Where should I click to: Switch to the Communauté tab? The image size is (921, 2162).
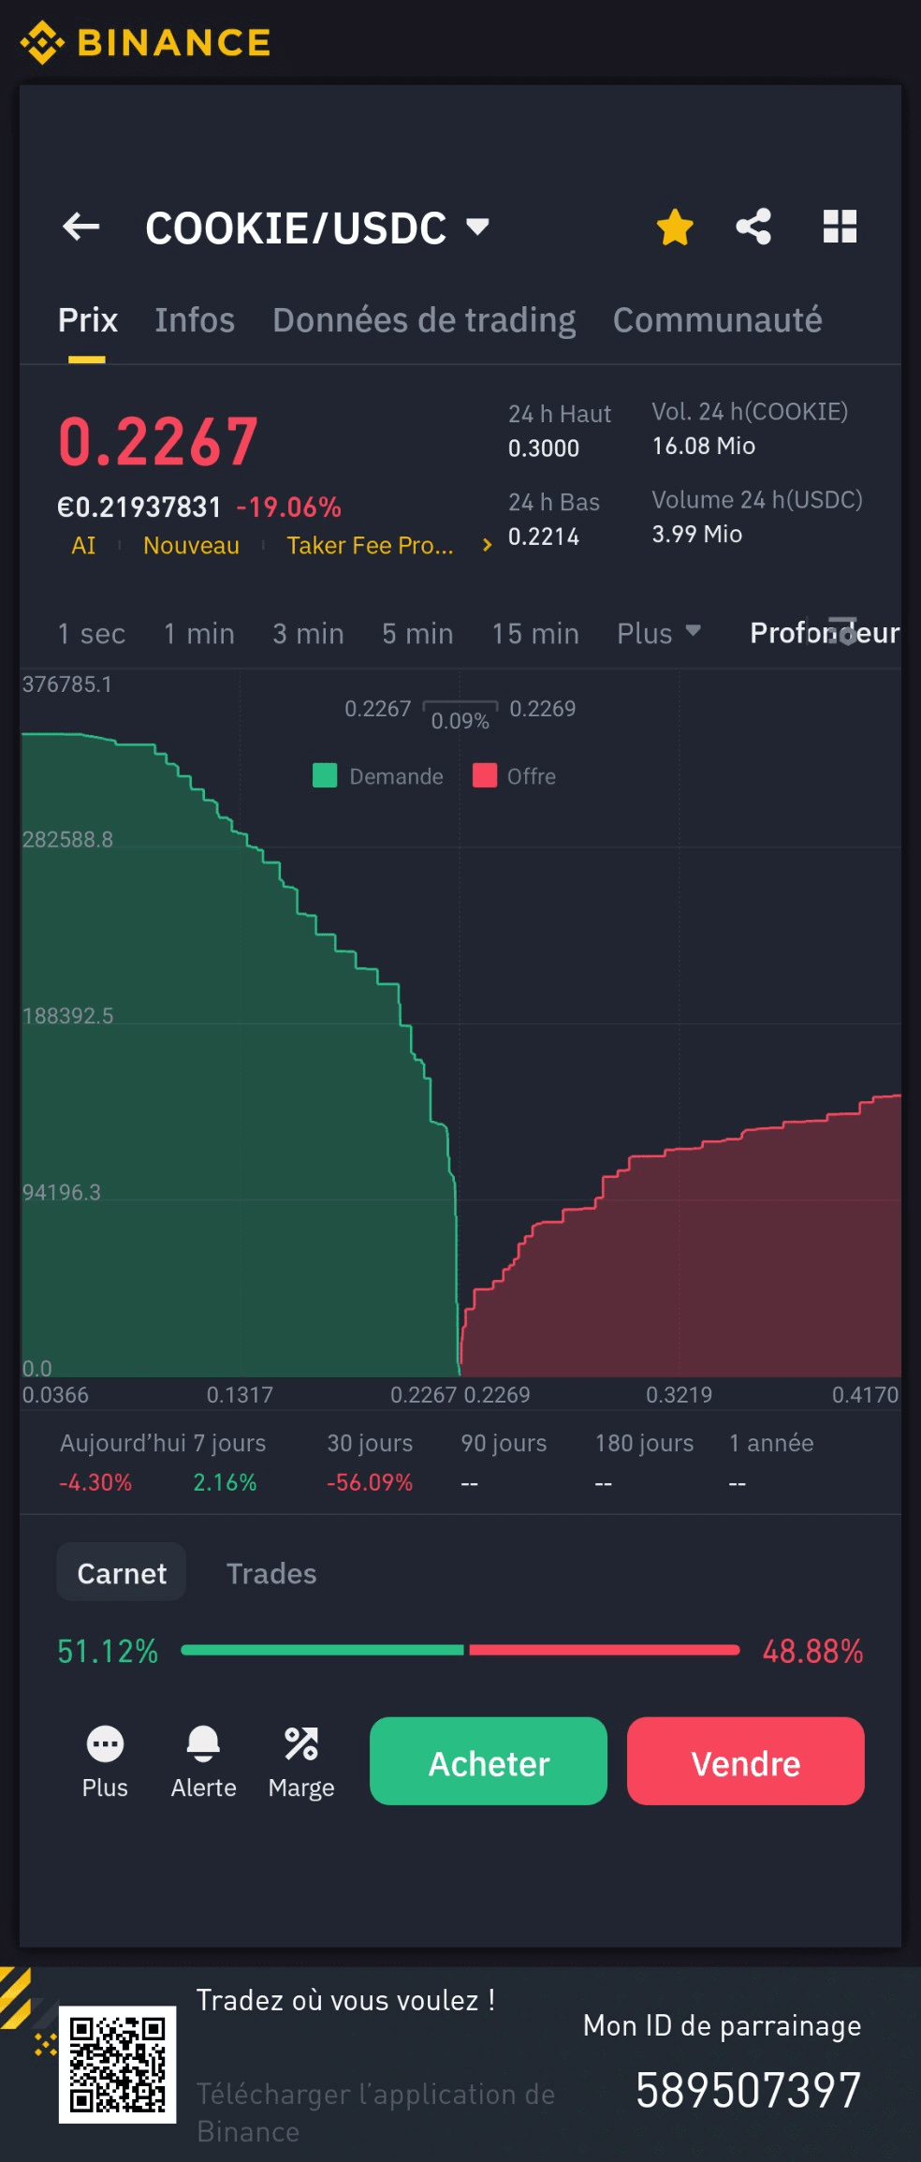(718, 320)
